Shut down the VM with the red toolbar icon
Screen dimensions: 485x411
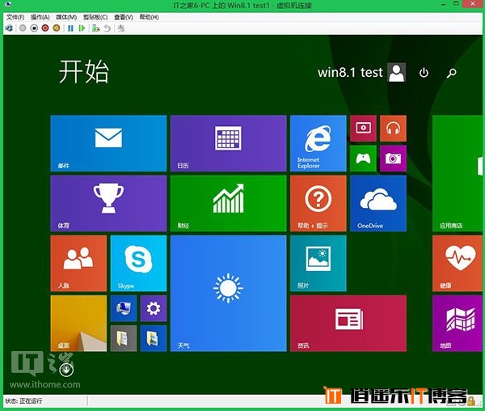pyautogui.click(x=45, y=28)
